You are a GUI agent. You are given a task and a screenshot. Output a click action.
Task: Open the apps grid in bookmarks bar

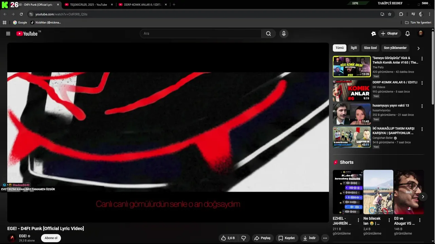tap(4, 22)
